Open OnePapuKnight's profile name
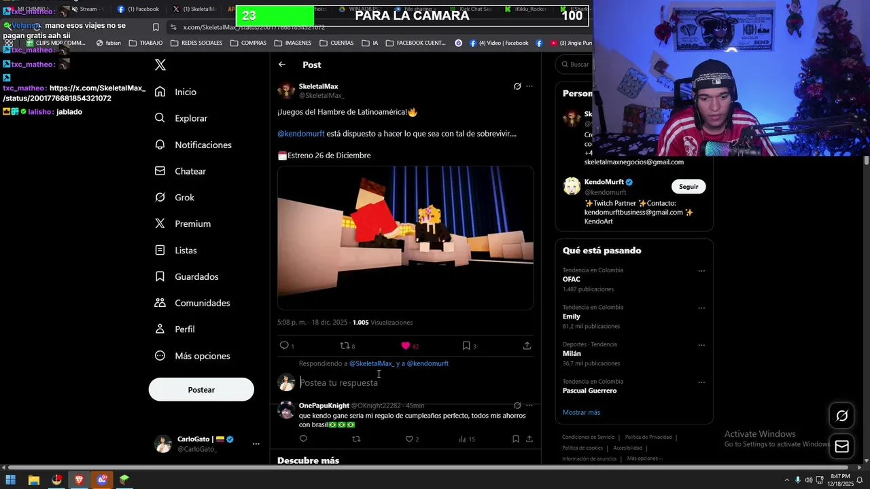The height and width of the screenshot is (489, 870). tap(324, 405)
